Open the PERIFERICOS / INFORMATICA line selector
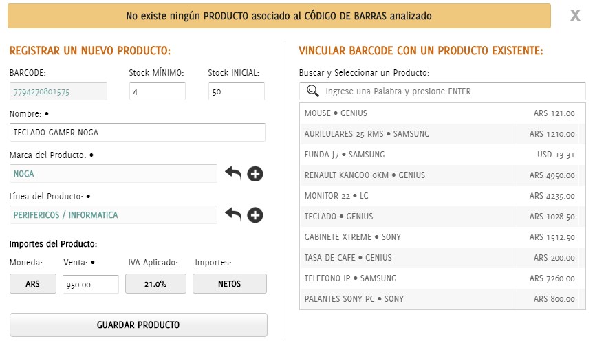The width and height of the screenshot is (595, 341). (x=113, y=215)
